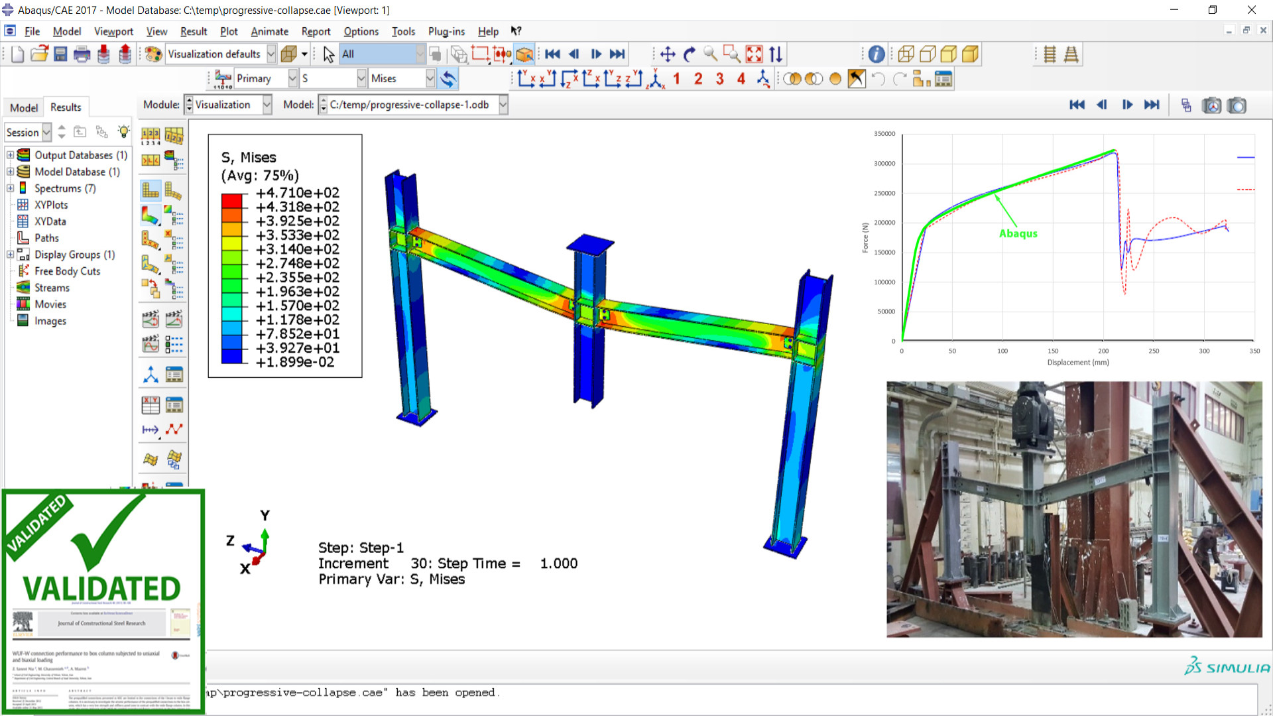Open the Result menu
The height and width of the screenshot is (716, 1273).
click(194, 31)
